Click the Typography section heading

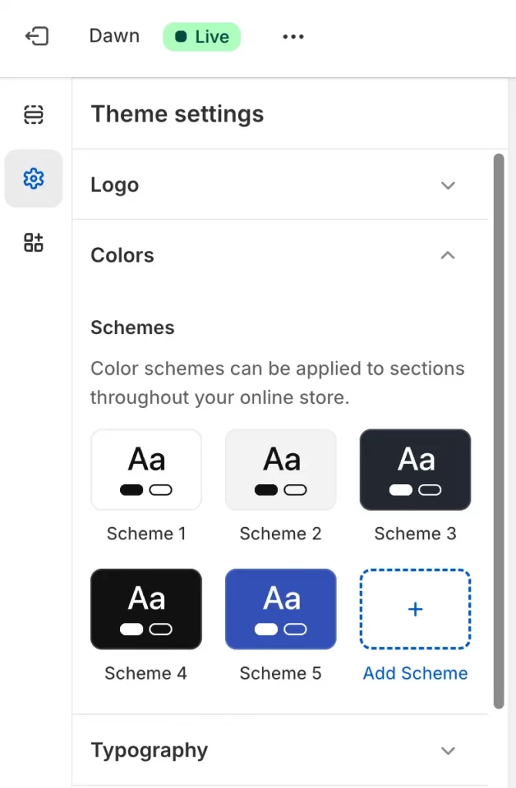tap(149, 751)
